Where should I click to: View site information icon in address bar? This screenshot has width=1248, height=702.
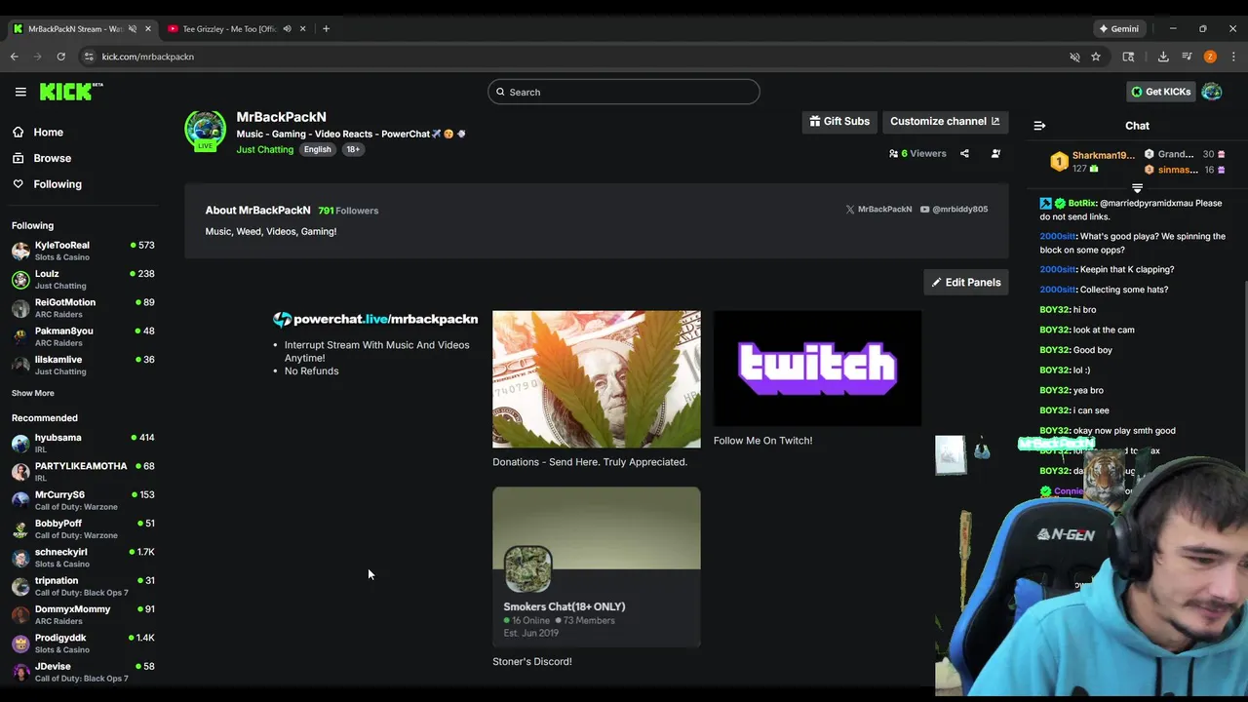click(x=89, y=57)
